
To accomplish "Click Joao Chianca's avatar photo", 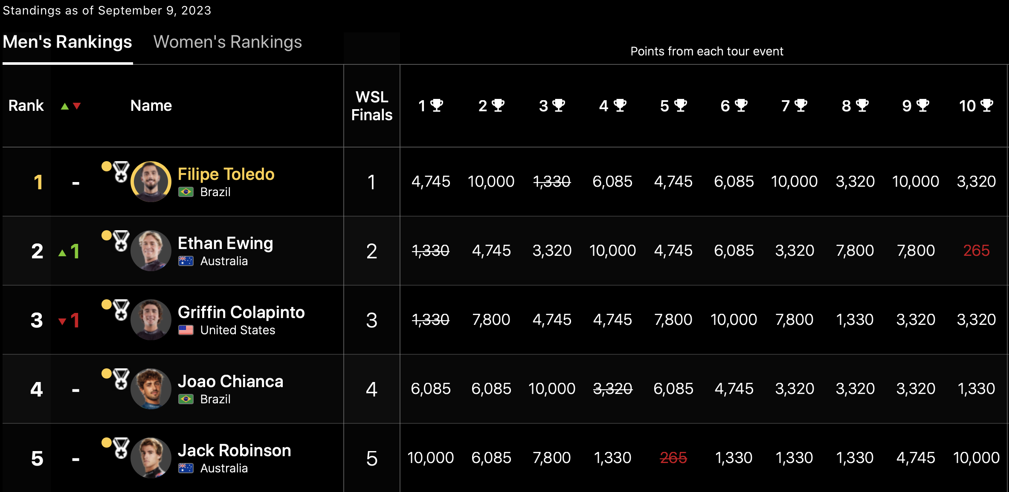I will coord(151,389).
